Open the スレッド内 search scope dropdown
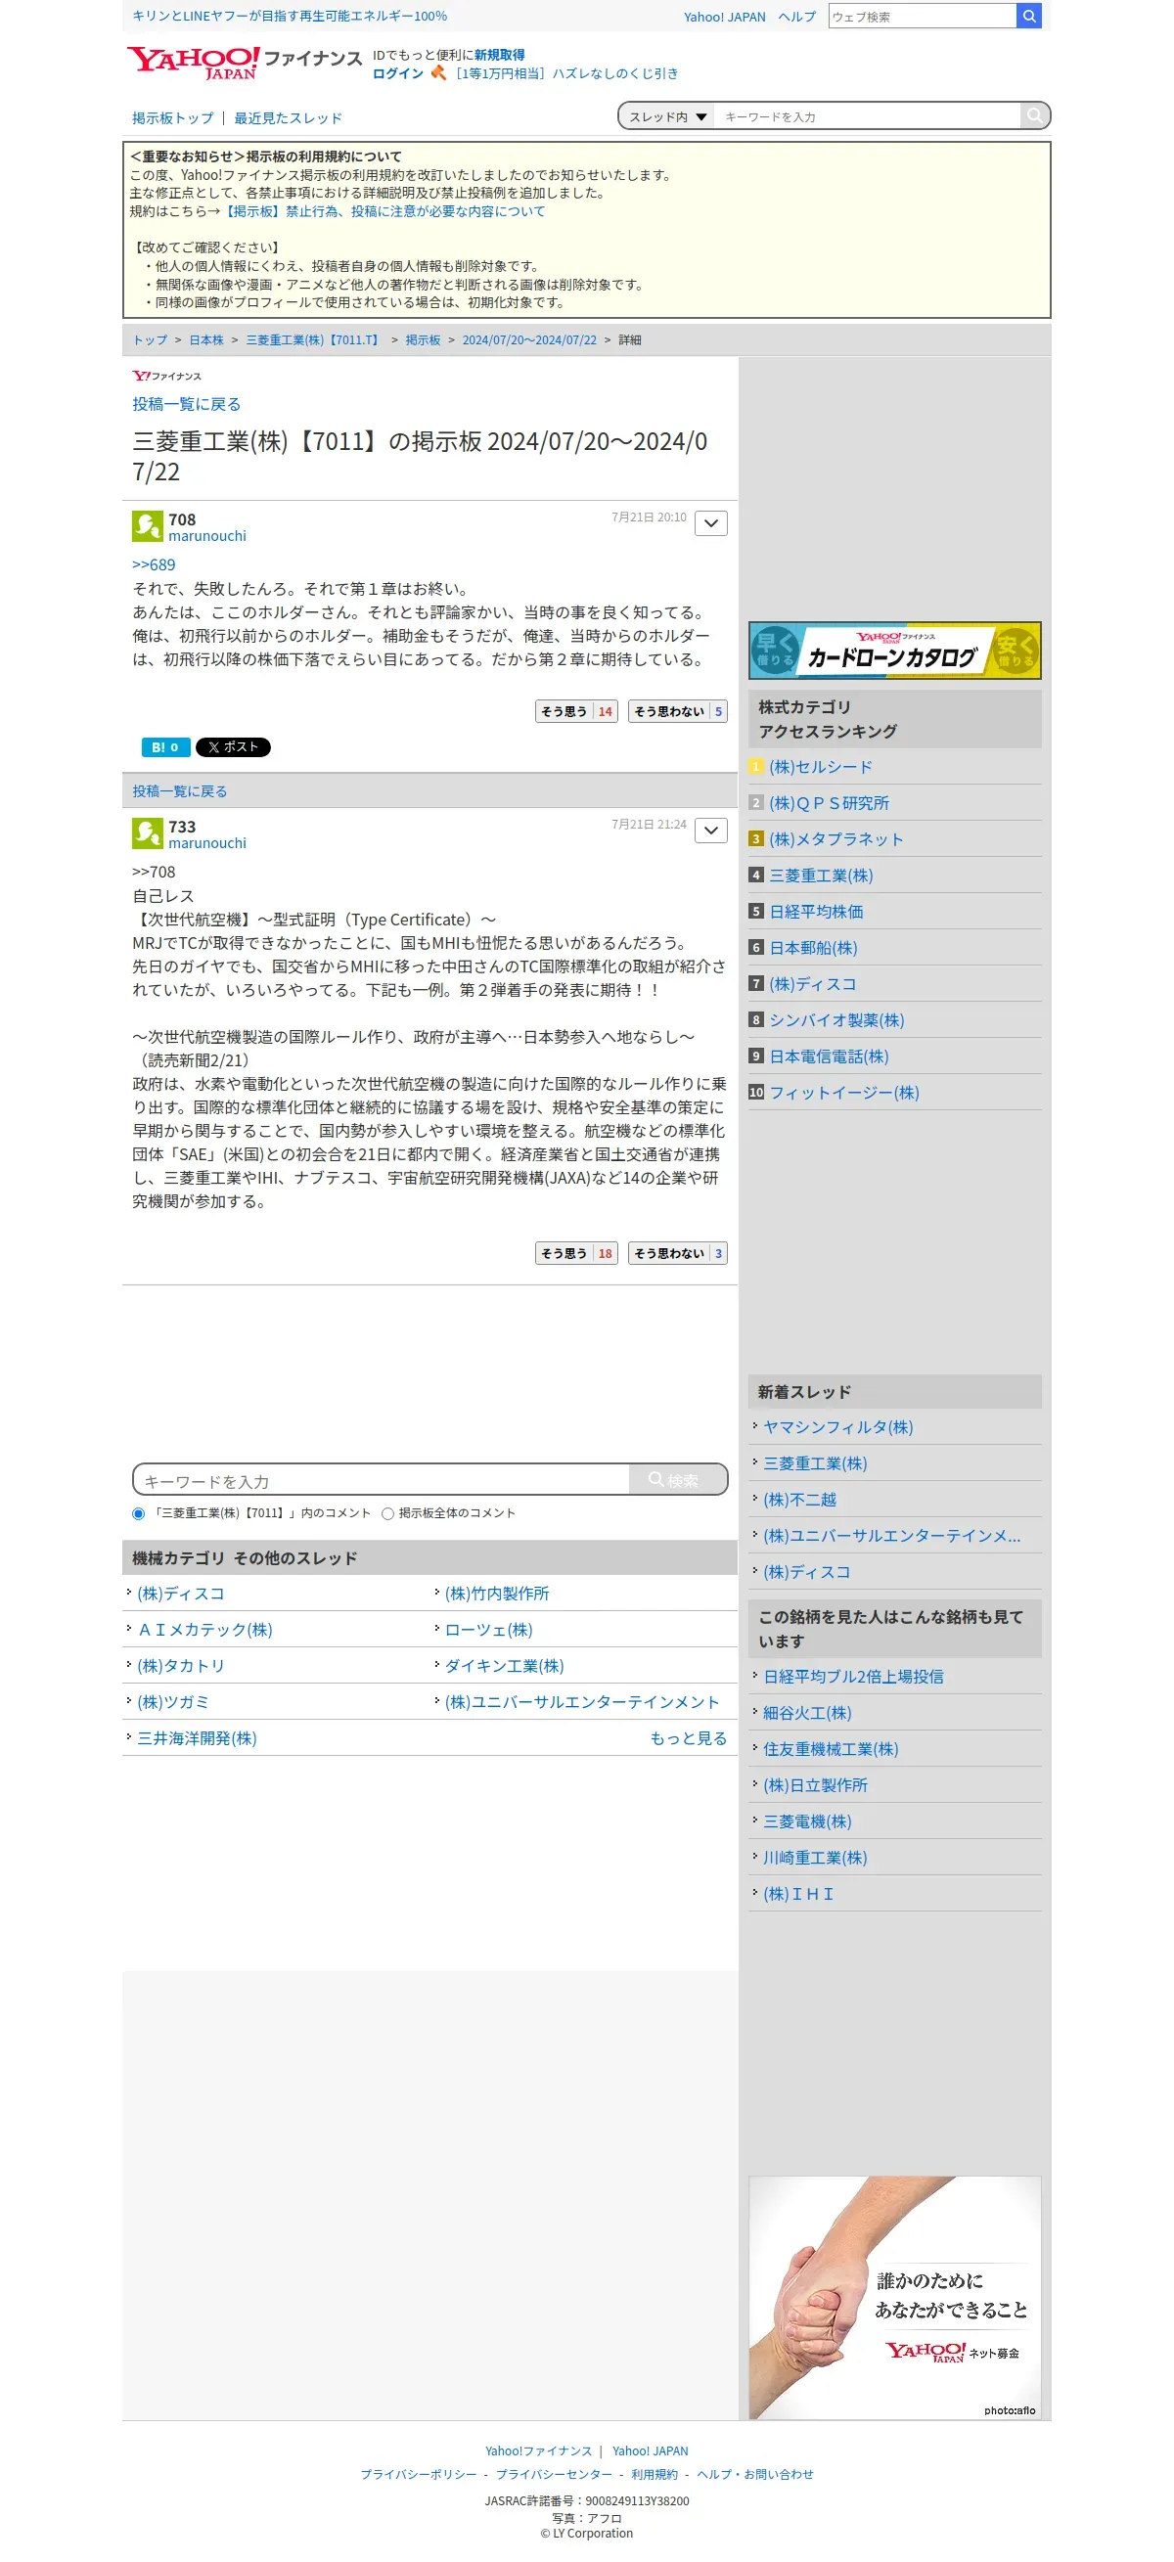Image resolution: width=1174 pixels, height=2562 pixels. tap(666, 116)
